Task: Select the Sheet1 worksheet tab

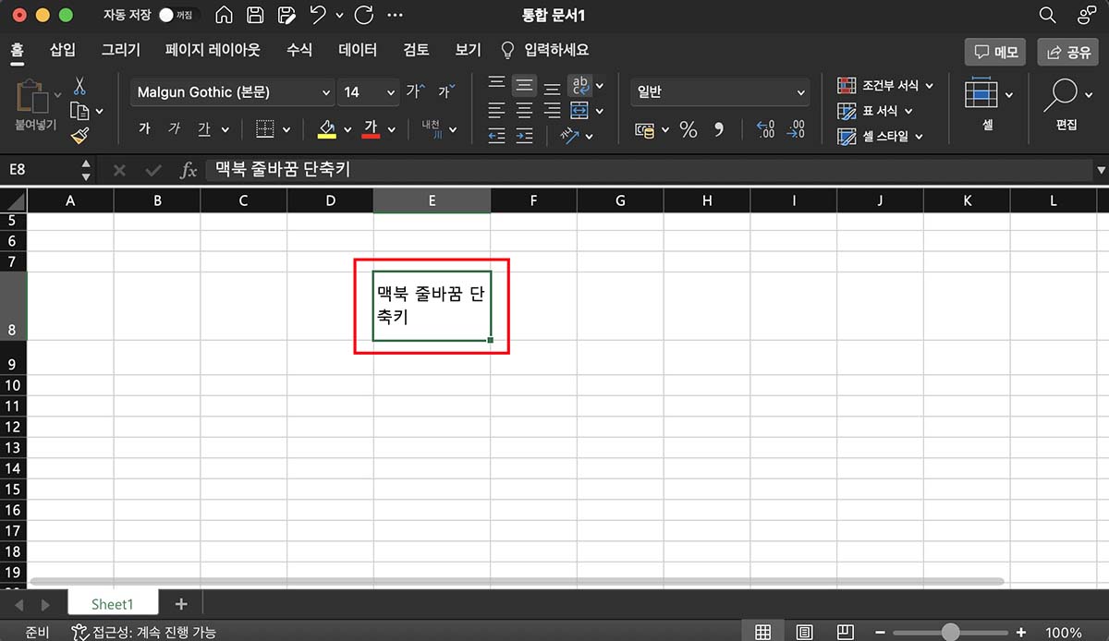Action: tap(113, 604)
